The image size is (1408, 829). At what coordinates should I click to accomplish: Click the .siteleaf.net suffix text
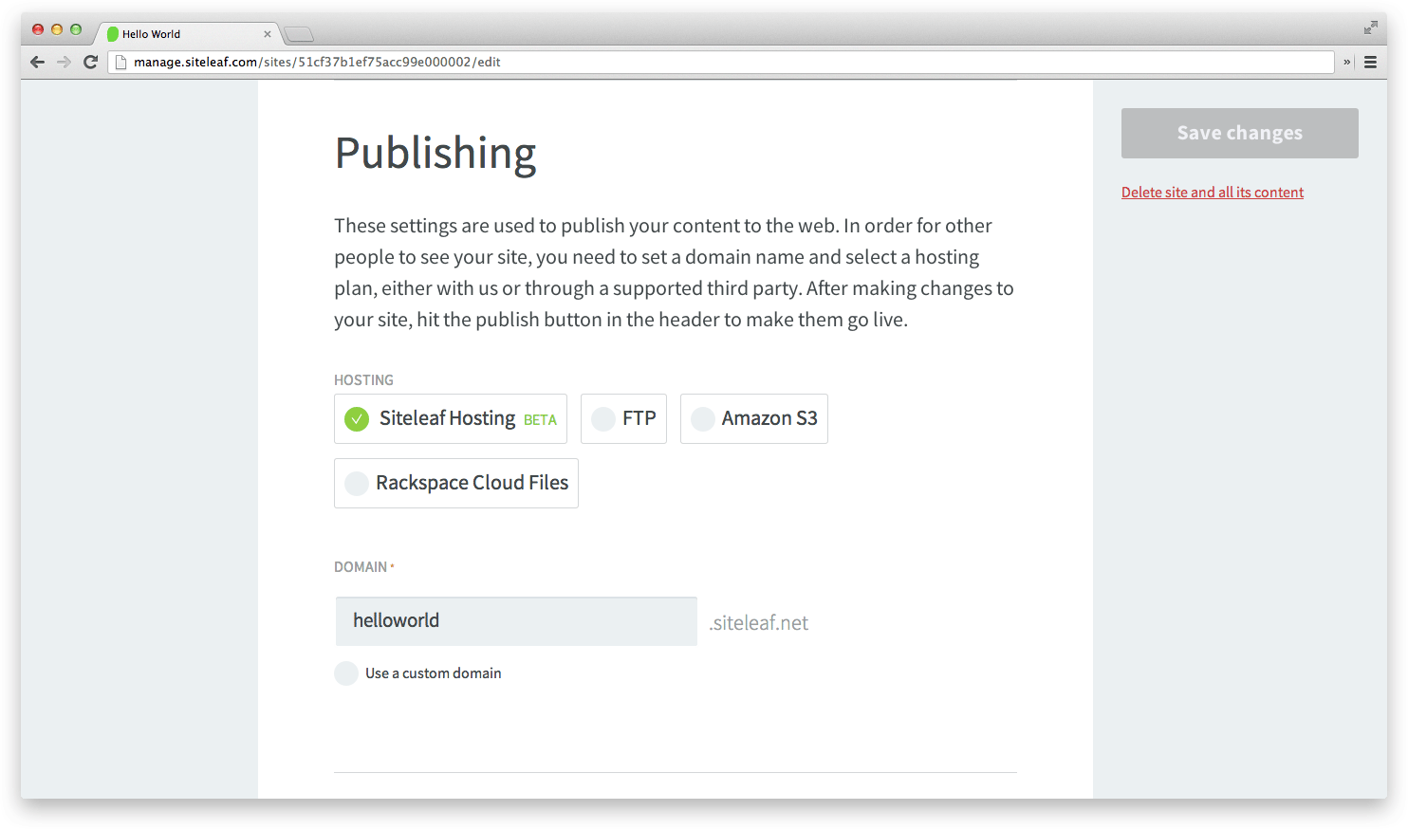[759, 623]
